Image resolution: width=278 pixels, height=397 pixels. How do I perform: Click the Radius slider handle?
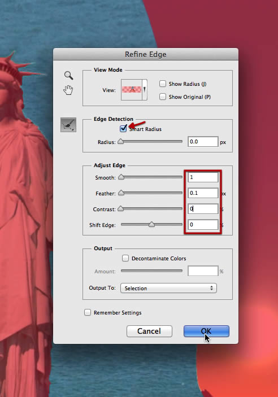pyautogui.click(x=121, y=141)
